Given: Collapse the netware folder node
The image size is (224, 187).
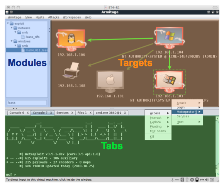Looking at the screenshot, I should point(12,28).
